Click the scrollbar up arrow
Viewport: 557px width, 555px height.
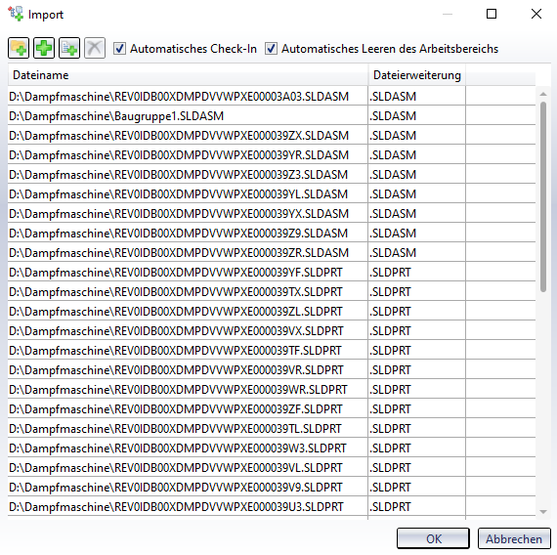point(542,94)
